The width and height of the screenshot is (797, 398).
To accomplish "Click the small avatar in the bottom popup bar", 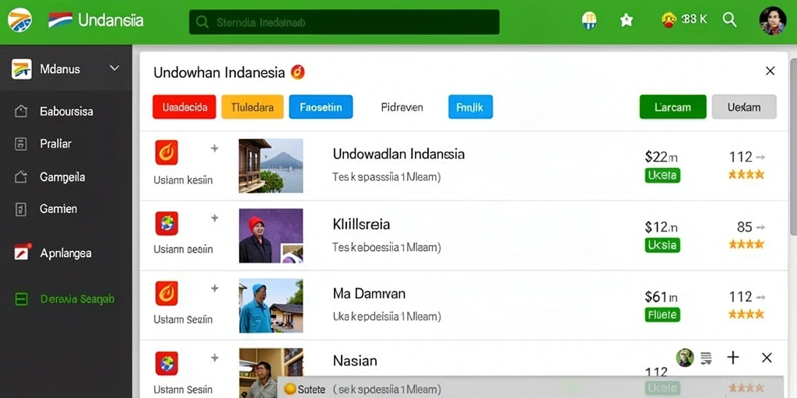I will [685, 358].
